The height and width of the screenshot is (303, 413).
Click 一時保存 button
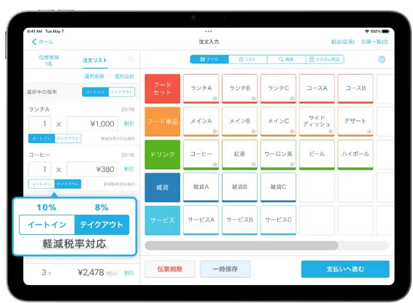(225, 269)
